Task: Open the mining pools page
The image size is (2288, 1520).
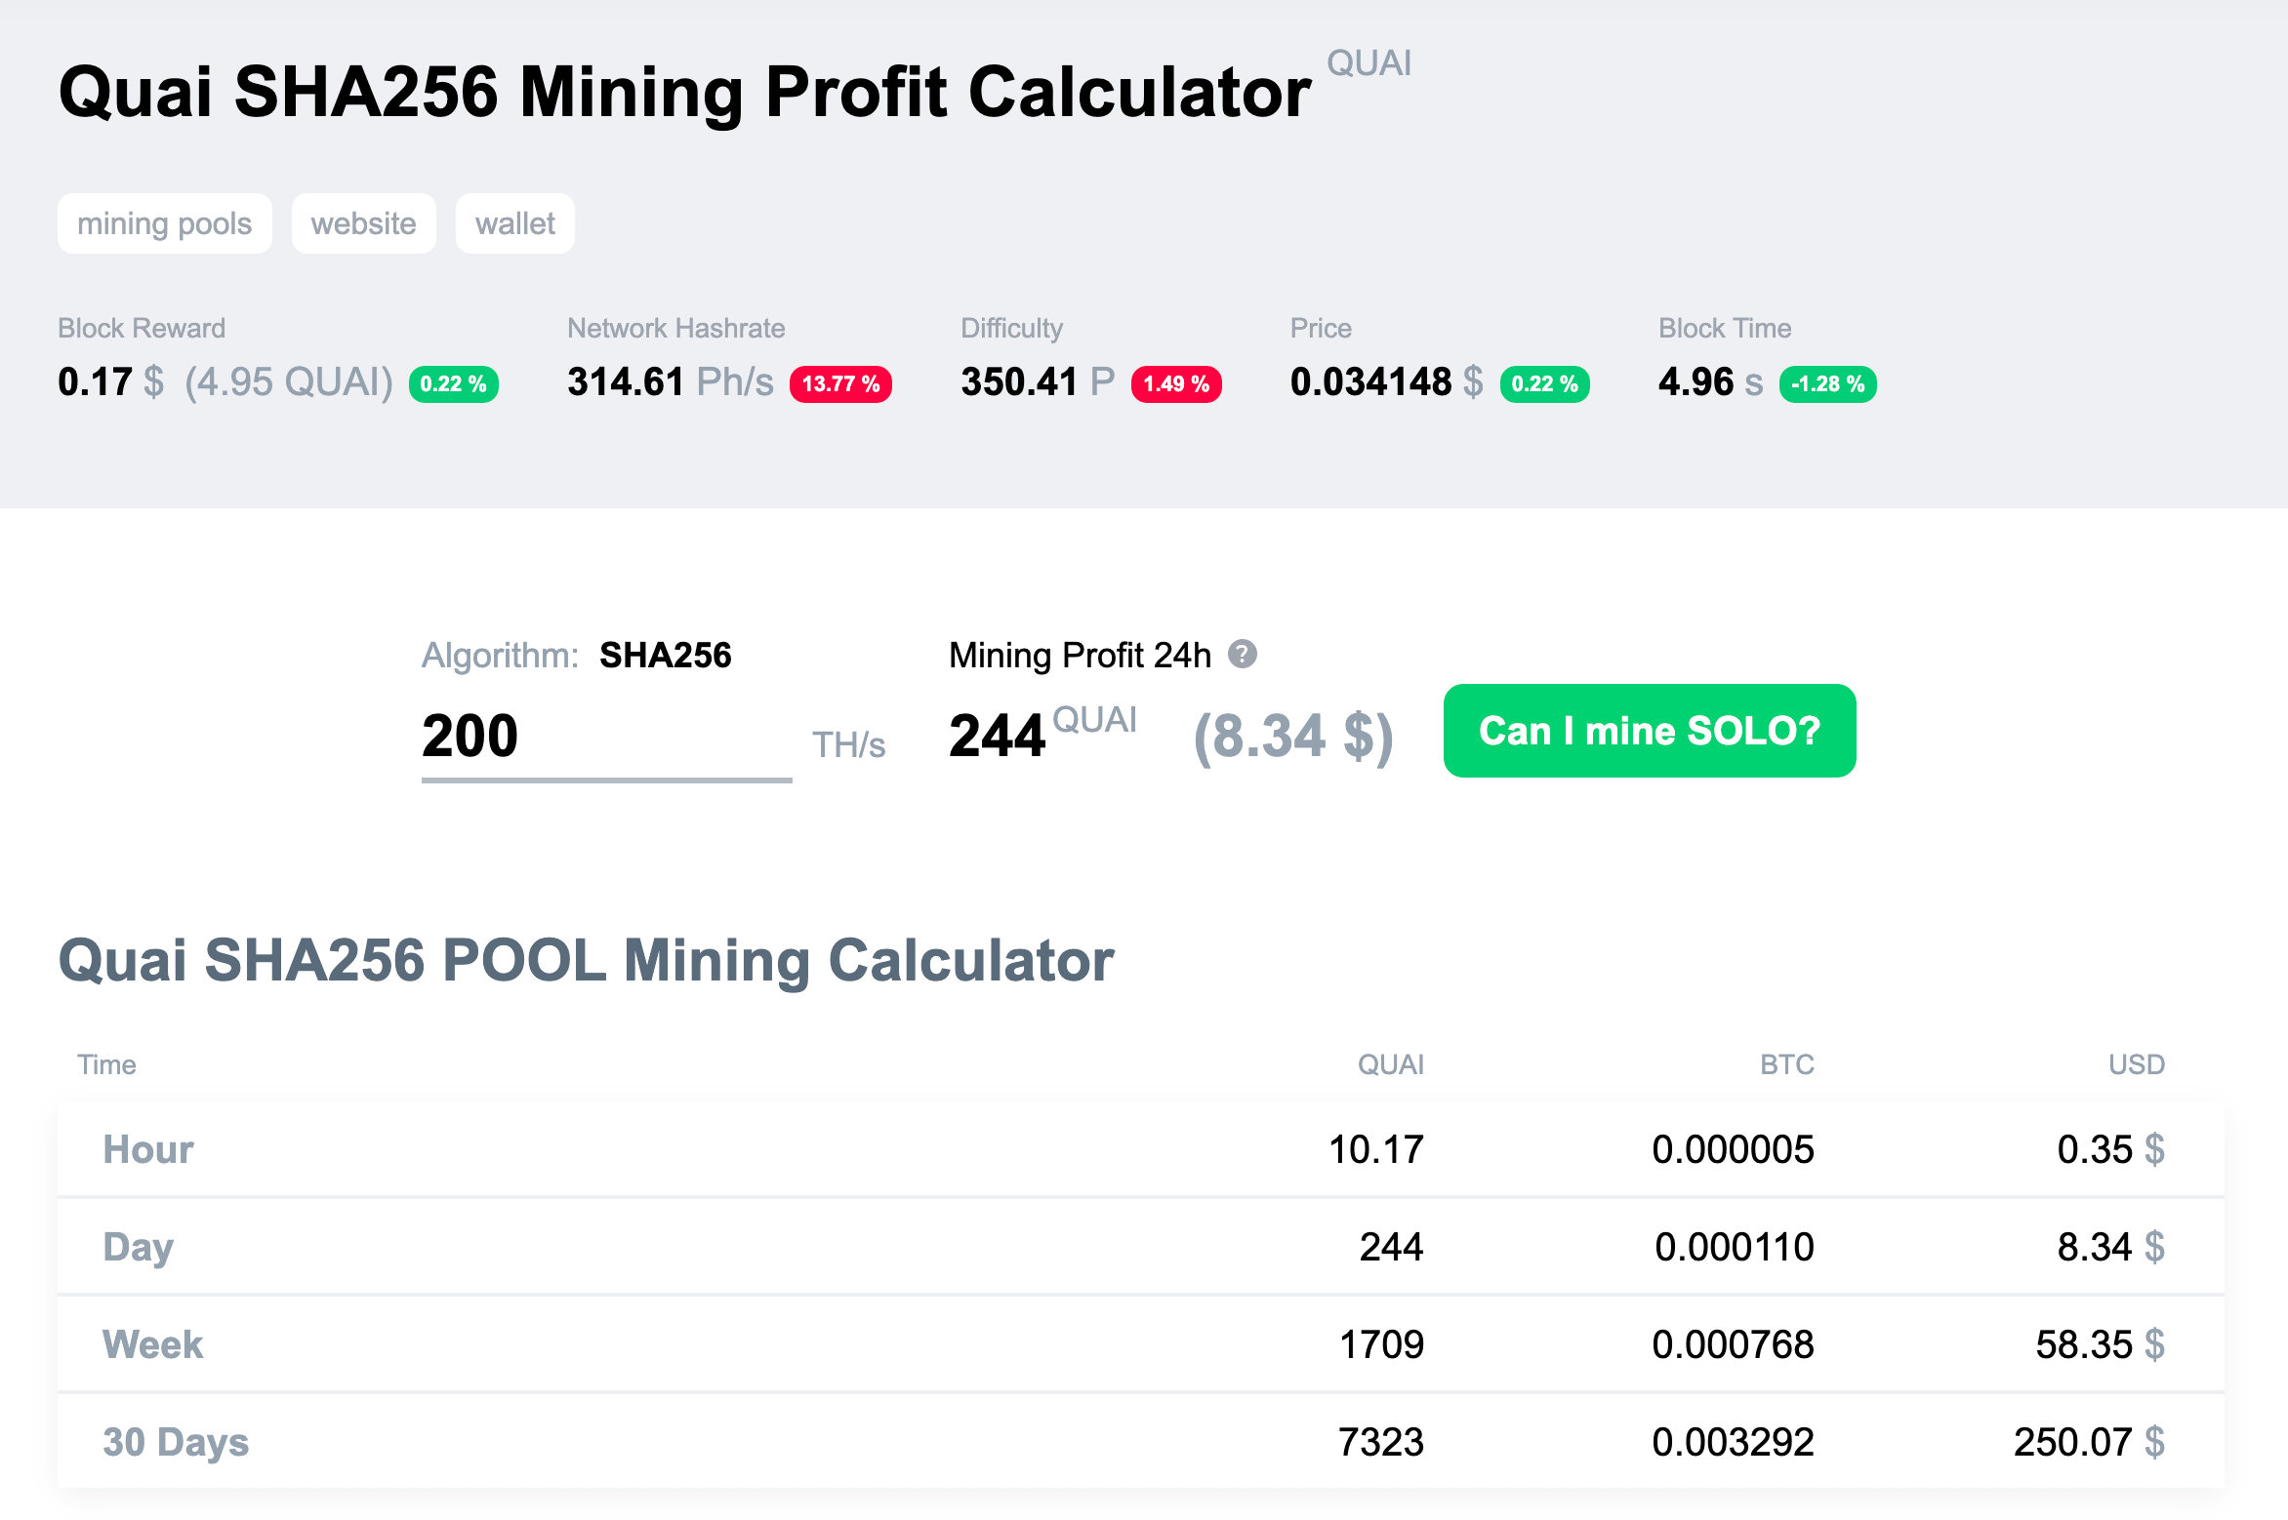Action: pos(164,222)
